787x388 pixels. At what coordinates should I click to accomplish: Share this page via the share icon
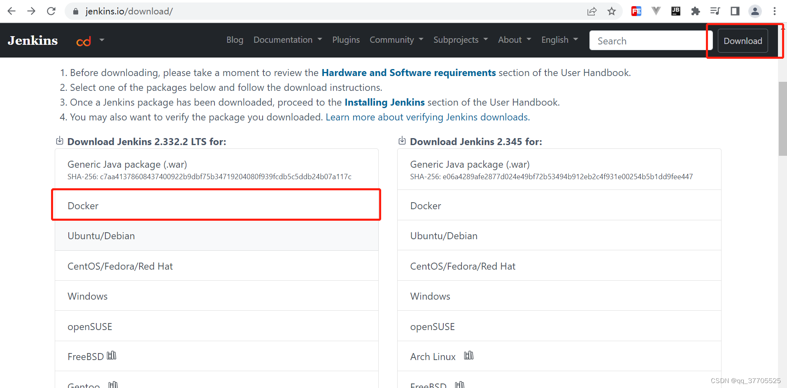tap(592, 11)
